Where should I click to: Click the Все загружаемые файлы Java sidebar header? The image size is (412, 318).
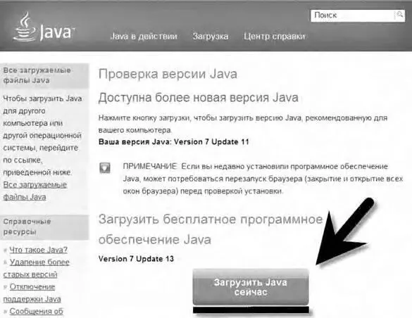coord(44,75)
